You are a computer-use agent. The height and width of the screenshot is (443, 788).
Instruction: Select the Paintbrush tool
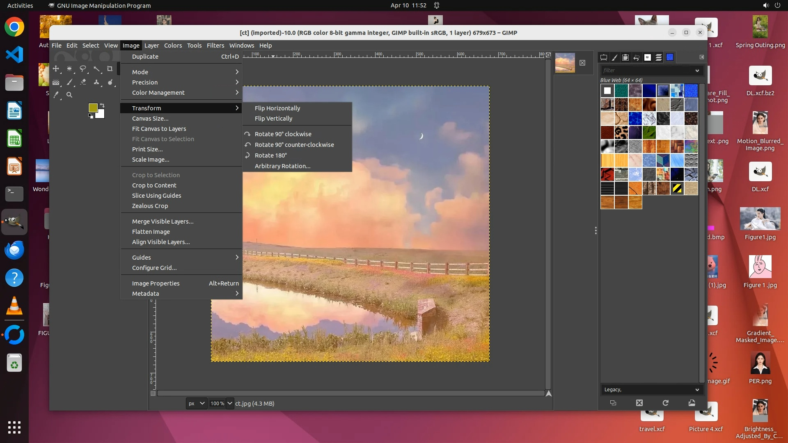click(x=69, y=82)
